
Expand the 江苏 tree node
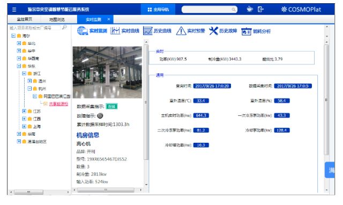[24, 111]
